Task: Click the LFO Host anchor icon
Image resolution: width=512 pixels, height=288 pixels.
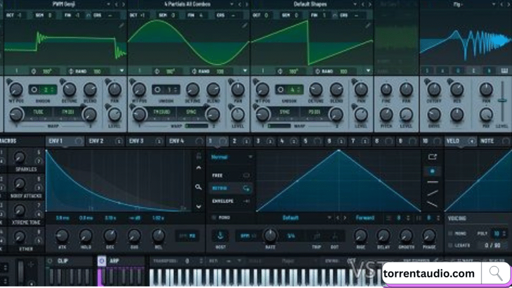Action: [220, 234]
